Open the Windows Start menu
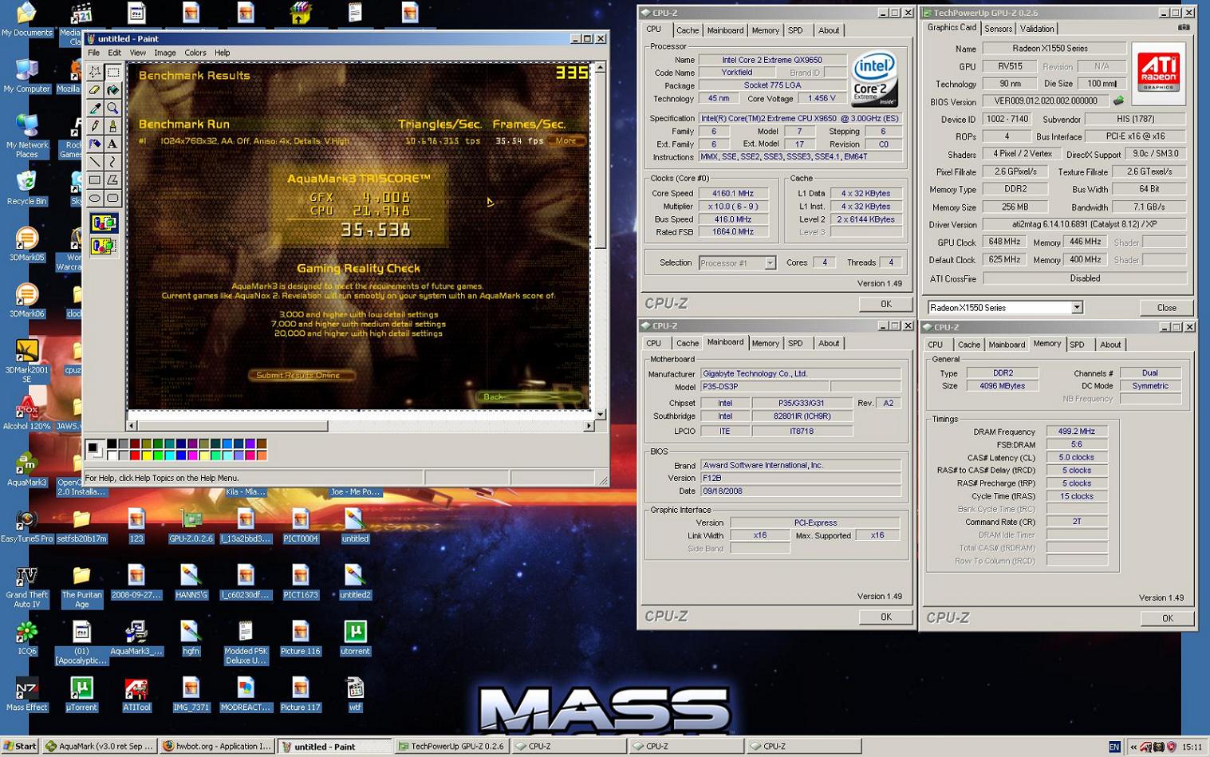The width and height of the screenshot is (1210, 757). 20,747
